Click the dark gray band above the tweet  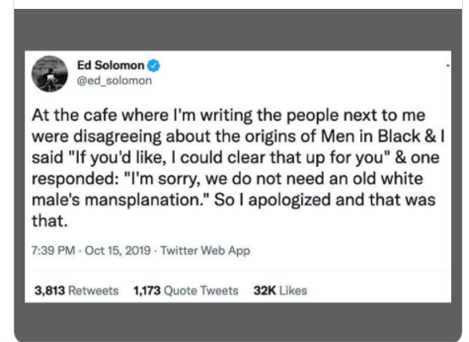(x=238, y=30)
